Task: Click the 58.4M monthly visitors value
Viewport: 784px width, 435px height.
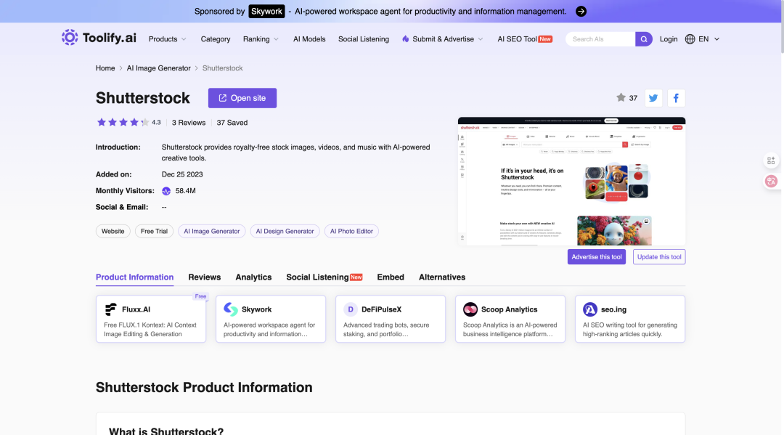Action: click(186, 191)
